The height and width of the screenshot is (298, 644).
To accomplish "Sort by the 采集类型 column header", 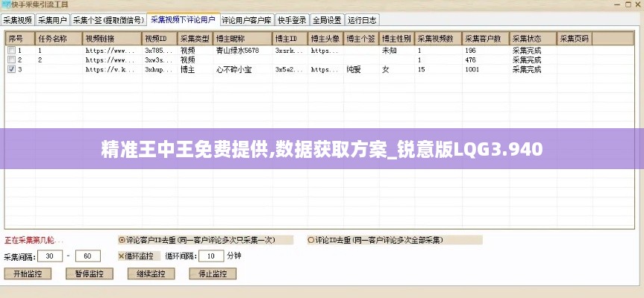I will [195, 39].
